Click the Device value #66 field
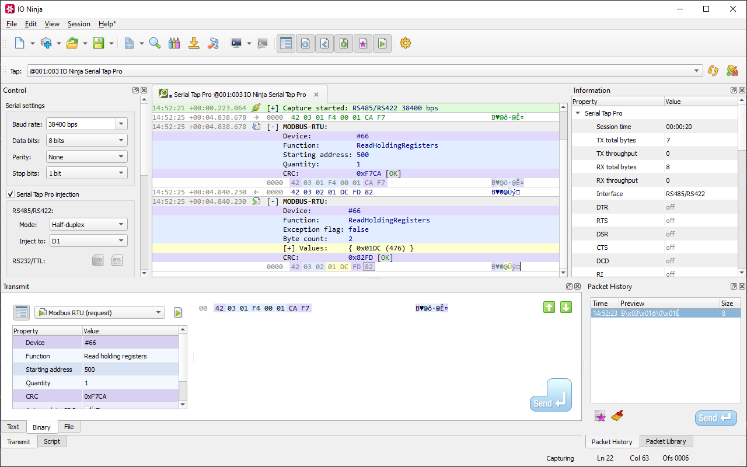 click(131, 343)
